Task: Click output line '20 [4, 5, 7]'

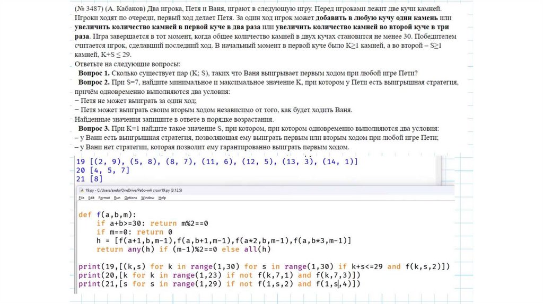Action: [103, 170]
